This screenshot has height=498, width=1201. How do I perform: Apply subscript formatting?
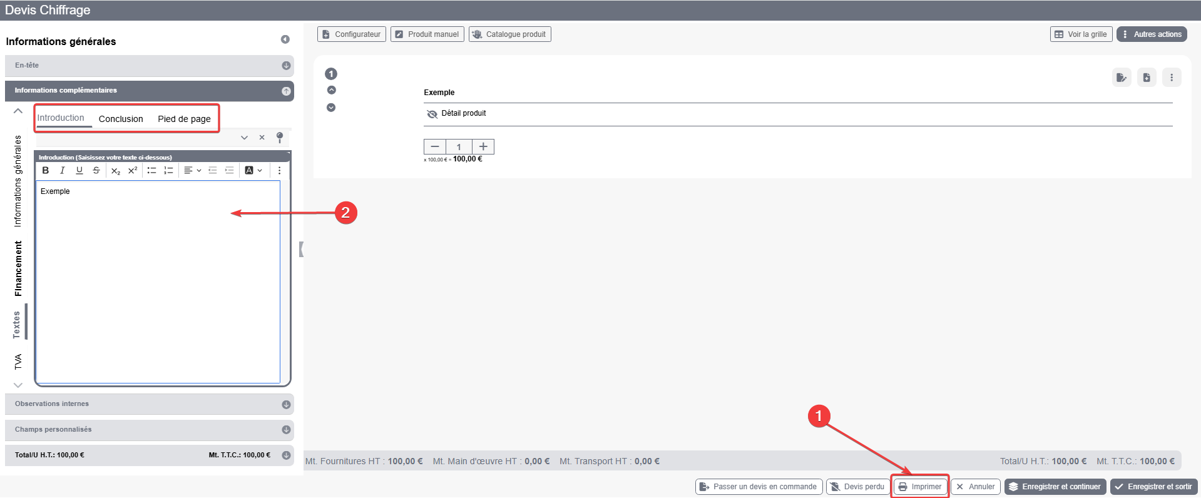[116, 170]
